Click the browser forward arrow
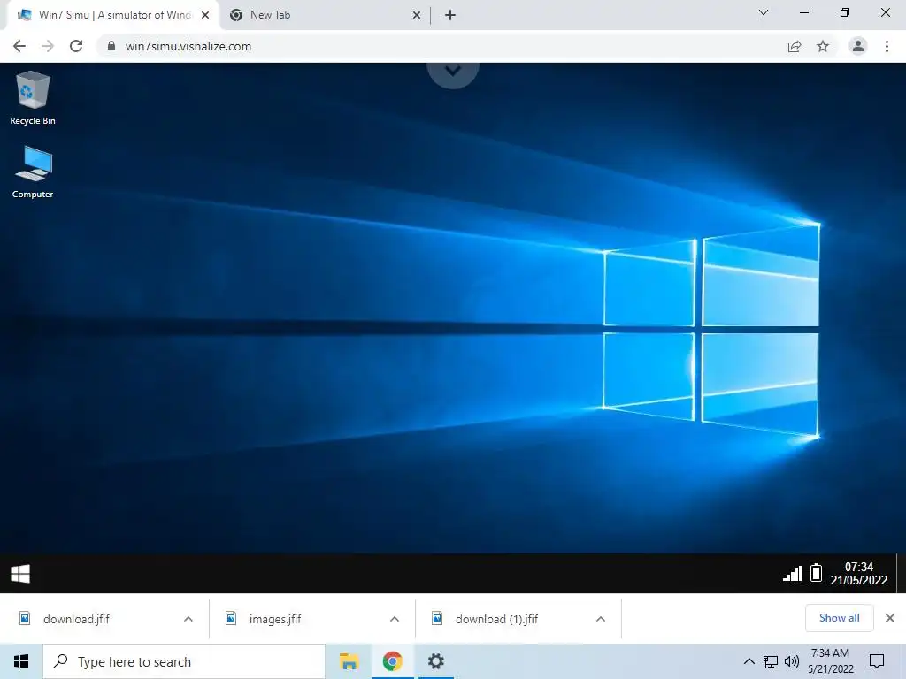Viewport: 906px width, 679px height. (48, 46)
